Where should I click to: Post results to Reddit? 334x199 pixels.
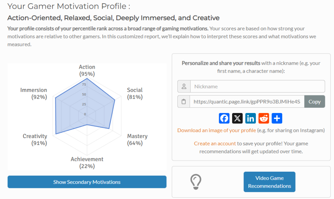pos(264,118)
